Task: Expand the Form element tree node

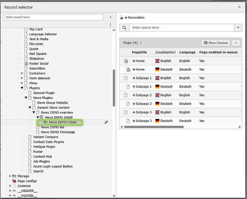Action: (22, 78)
